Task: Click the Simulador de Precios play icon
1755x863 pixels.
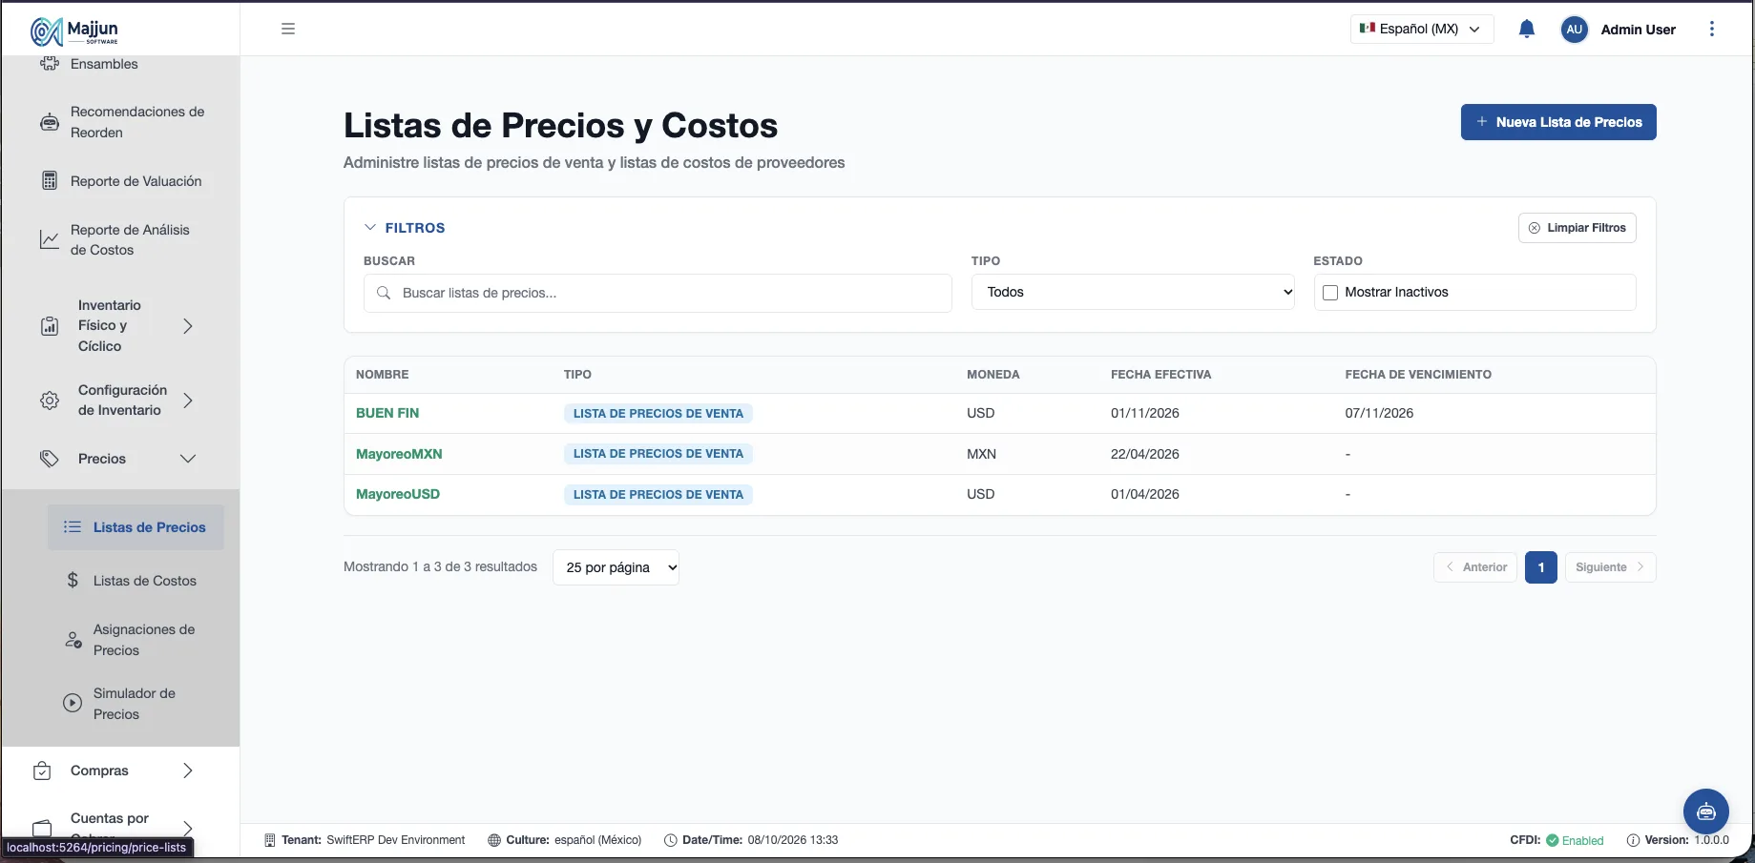Action: click(x=73, y=703)
